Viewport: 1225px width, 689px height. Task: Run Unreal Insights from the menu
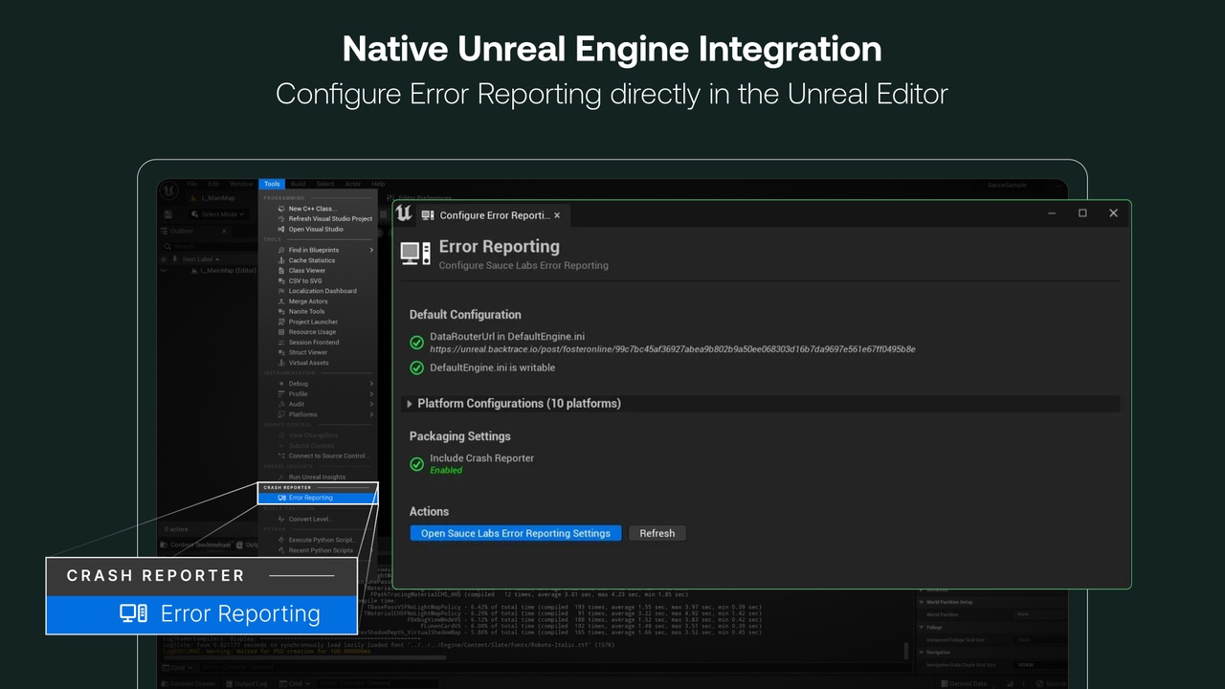(318, 477)
